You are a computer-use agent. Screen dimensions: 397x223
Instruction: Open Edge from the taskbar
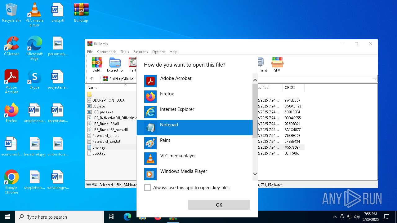[x=127, y=217]
